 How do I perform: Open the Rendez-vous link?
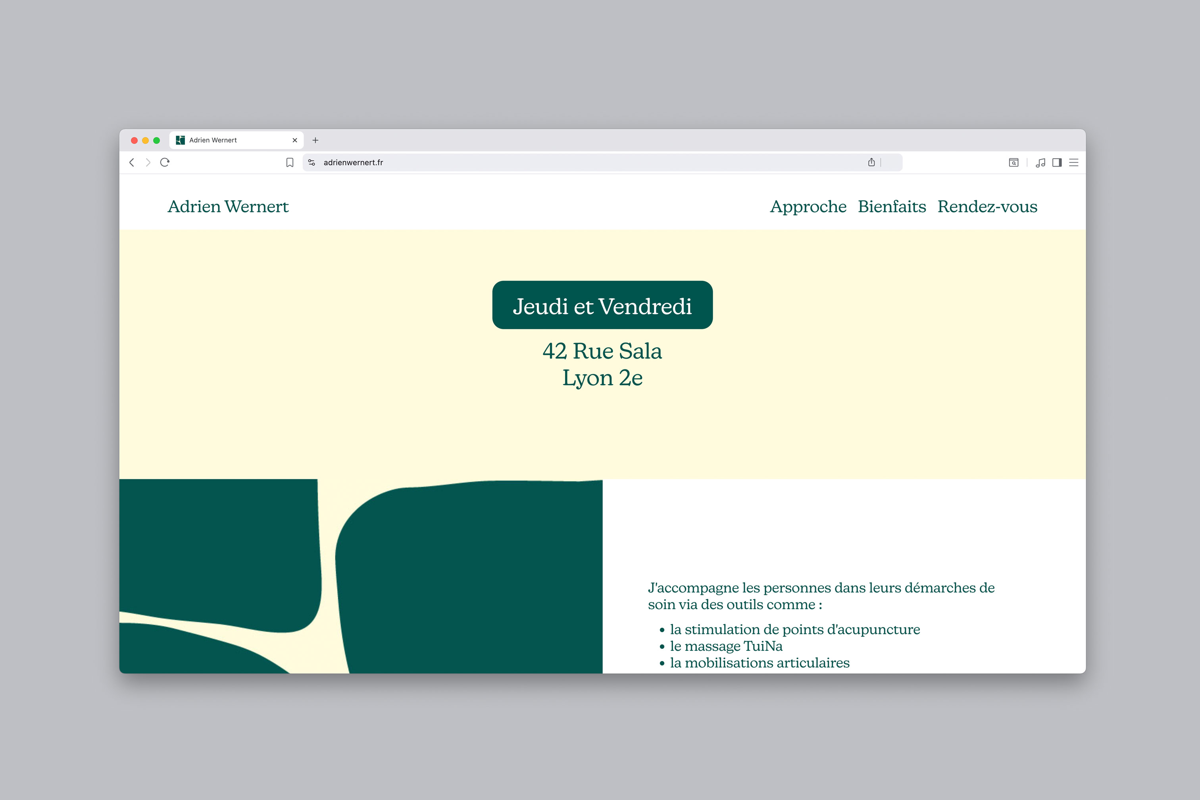987,207
